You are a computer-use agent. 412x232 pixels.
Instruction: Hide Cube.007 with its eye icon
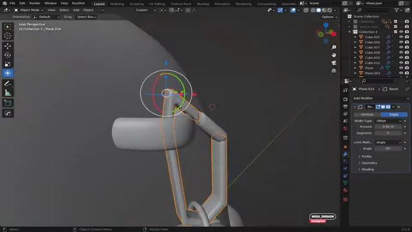(401, 47)
